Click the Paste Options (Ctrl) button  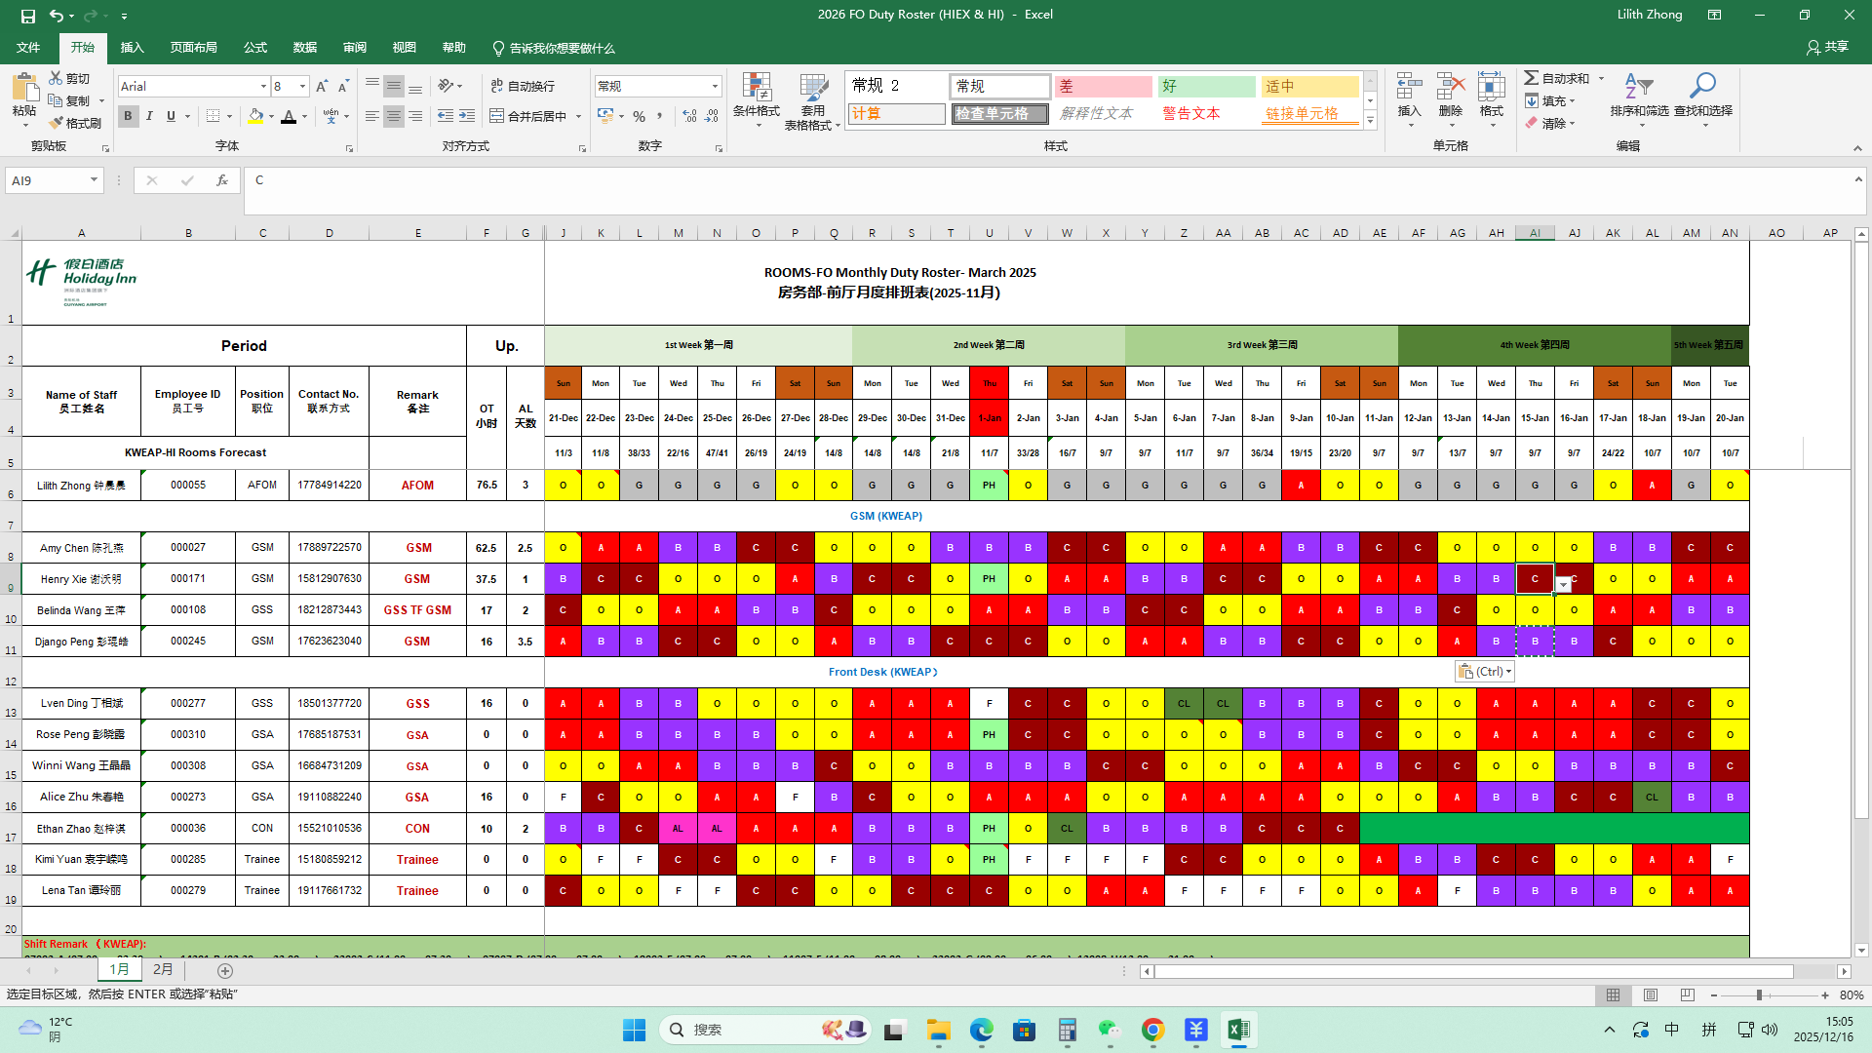coord(1485,672)
